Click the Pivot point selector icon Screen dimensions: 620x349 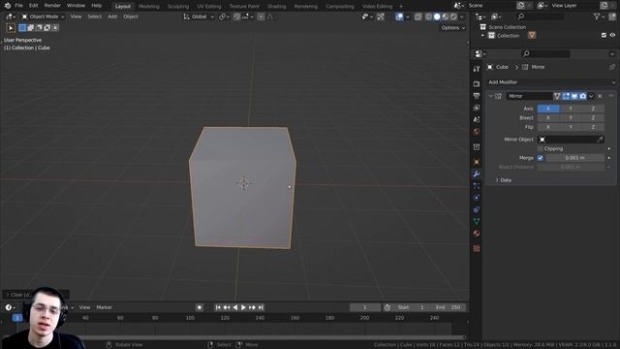point(223,16)
